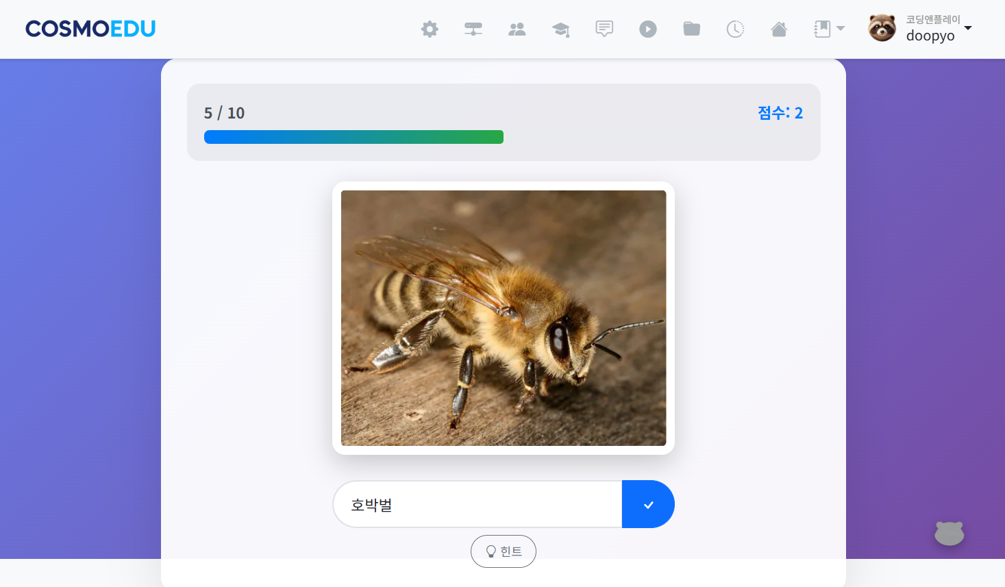Submit the answer with checkmark button
The width and height of the screenshot is (1005, 587).
click(x=648, y=504)
